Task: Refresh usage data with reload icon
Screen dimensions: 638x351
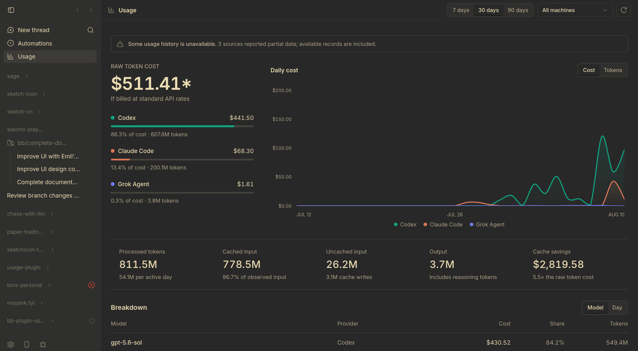Action: pos(624,10)
